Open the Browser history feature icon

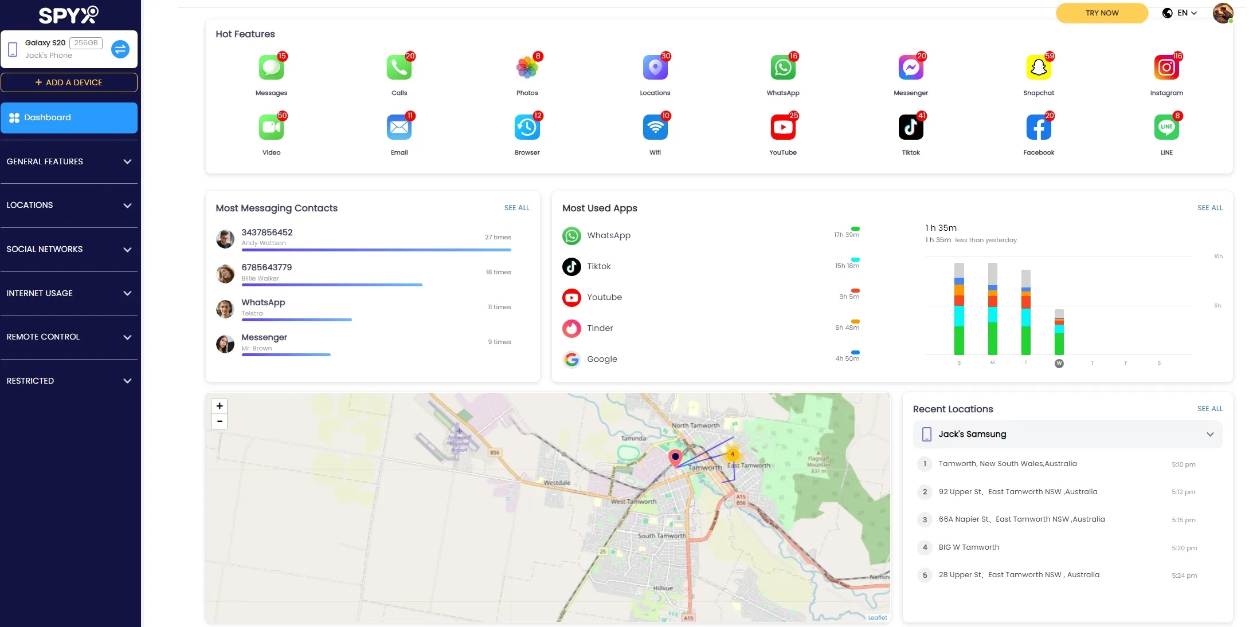(x=527, y=127)
